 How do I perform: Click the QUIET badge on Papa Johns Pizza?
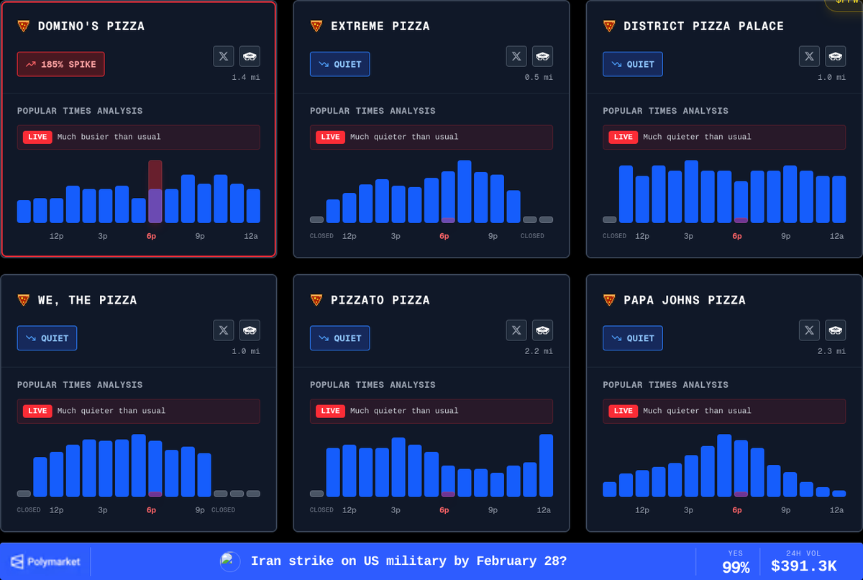pyautogui.click(x=632, y=338)
